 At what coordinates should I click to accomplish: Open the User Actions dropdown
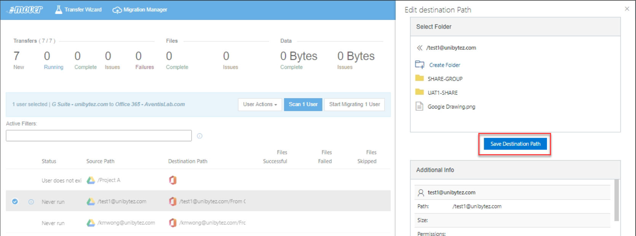260,104
